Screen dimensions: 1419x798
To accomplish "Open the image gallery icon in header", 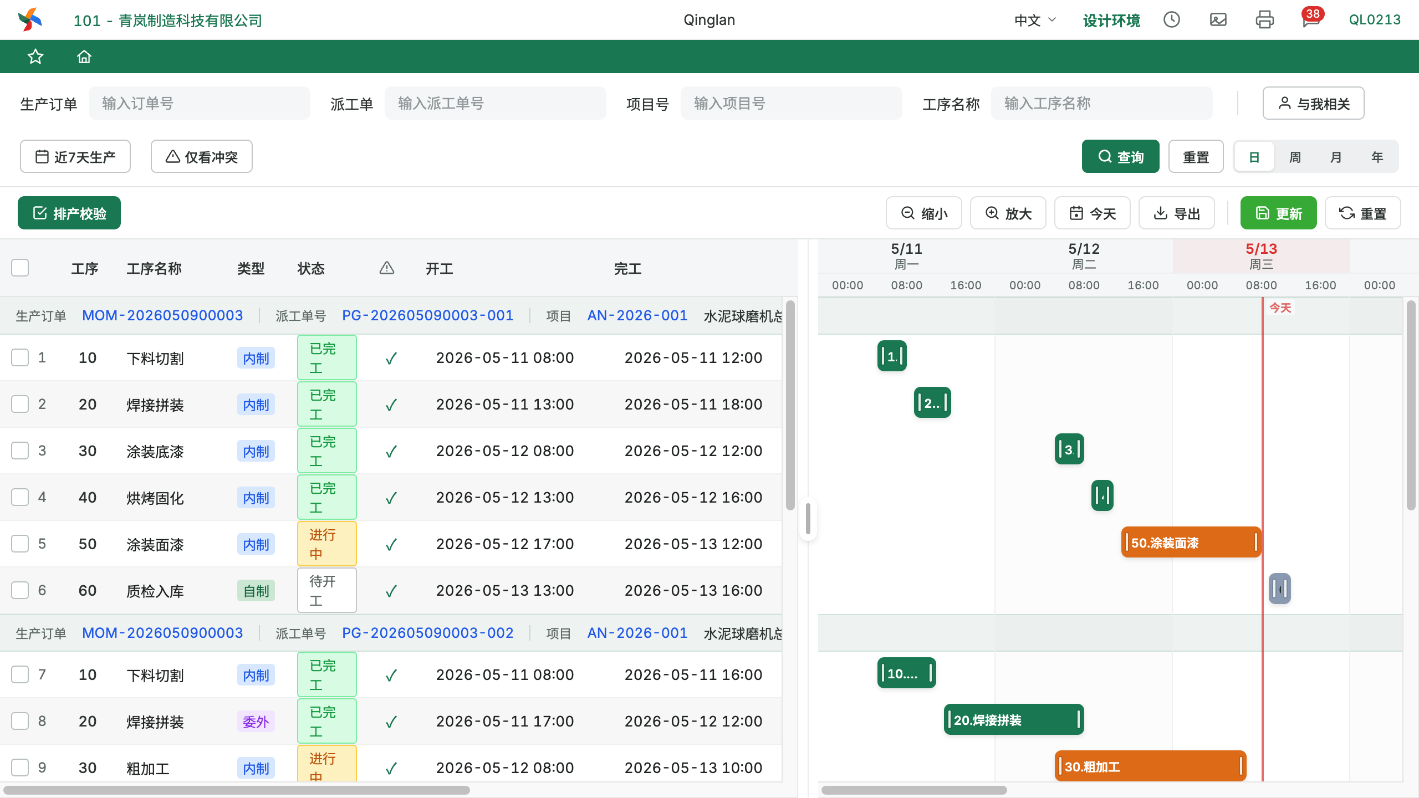I will pyautogui.click(x=1218, y=20).
